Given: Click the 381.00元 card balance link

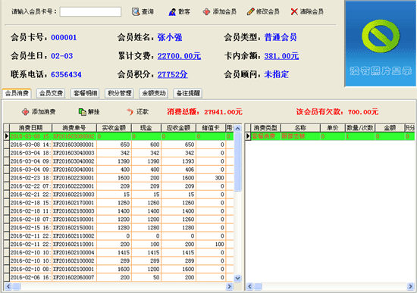Looking at the screenshot, I should [281, 56].
